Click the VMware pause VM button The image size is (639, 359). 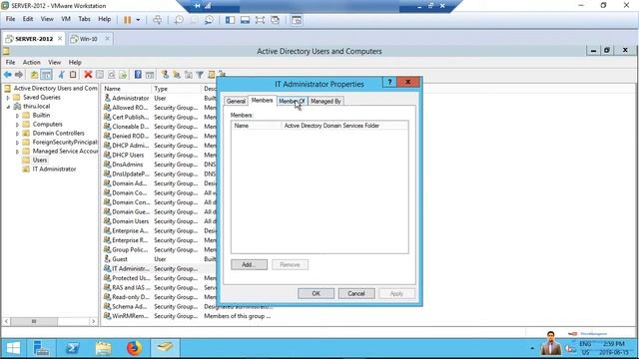(127, 20)
